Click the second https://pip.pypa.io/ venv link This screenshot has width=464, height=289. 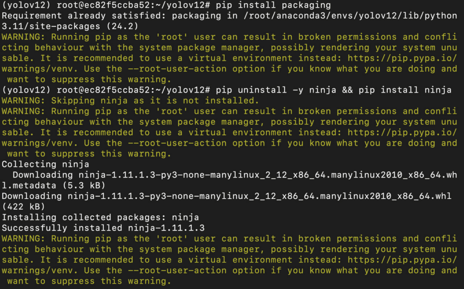pos(402,133)
